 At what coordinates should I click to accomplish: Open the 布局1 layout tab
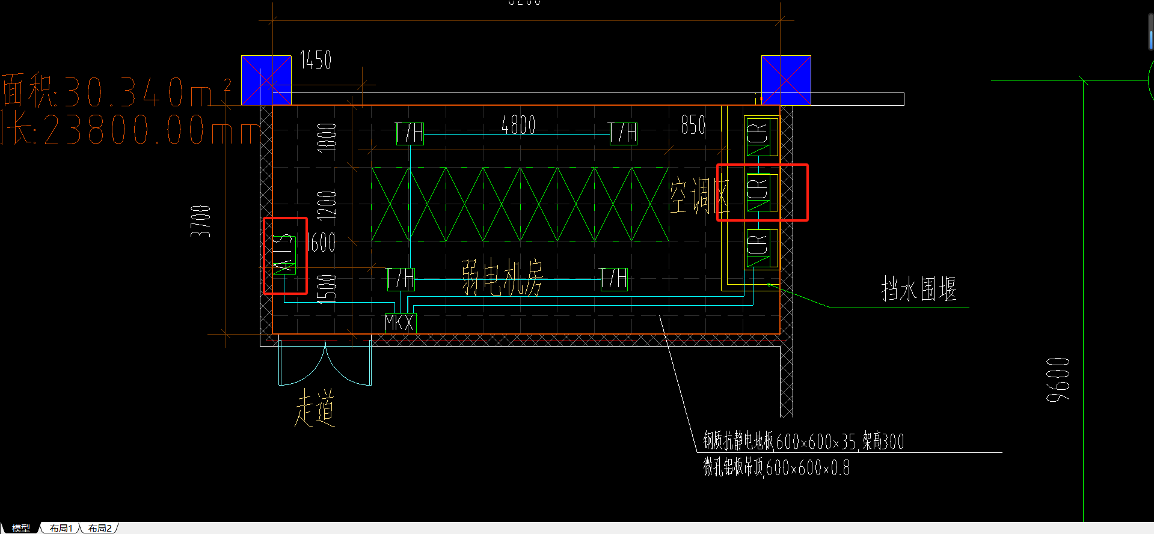coord(61,528)
